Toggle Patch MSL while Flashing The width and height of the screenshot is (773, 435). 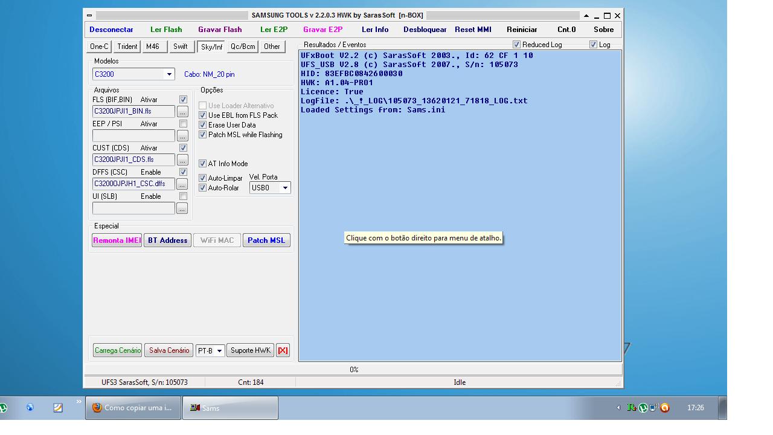[203, 135]
